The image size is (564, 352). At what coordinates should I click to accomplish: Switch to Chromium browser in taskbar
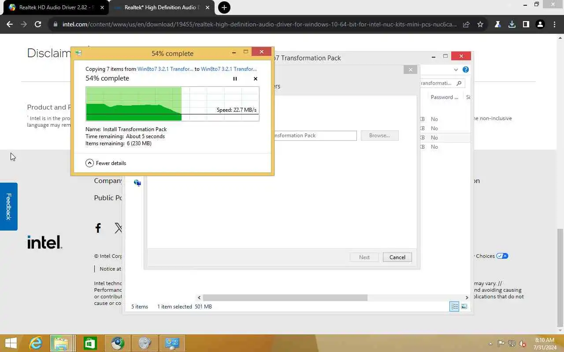tap(117, 343)
